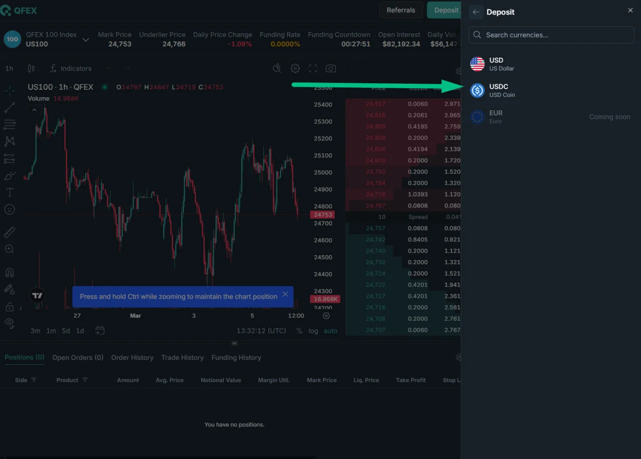Open the Side column filter
Image resolution: width=641 pixels, height=459 pixels.
(34, 380)
